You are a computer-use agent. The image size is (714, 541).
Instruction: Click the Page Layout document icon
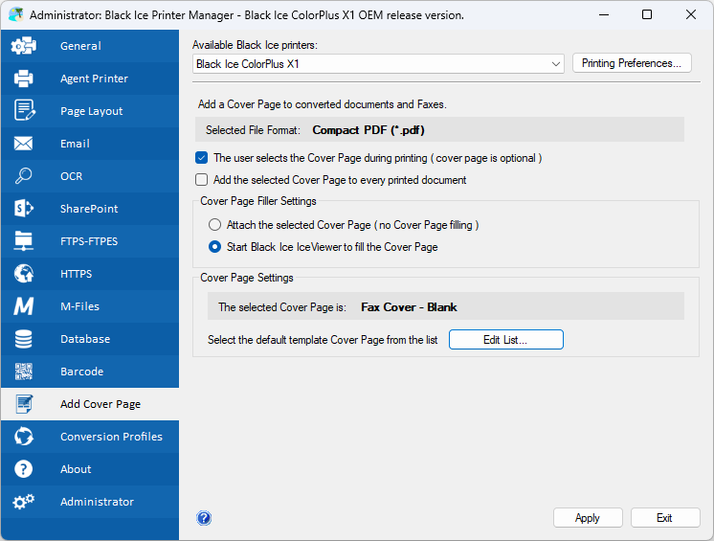(24, 111)
